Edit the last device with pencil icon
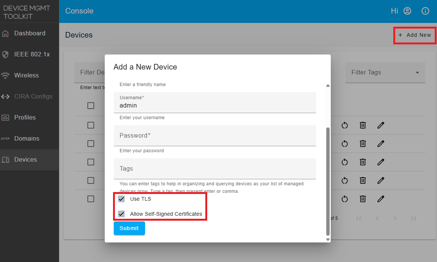The height and width of the screenshot is (262, 437). point(380,199)
